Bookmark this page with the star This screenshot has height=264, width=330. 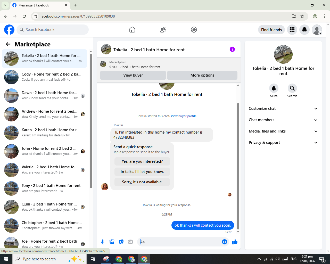pyautogui.click(x=302, y=16)
